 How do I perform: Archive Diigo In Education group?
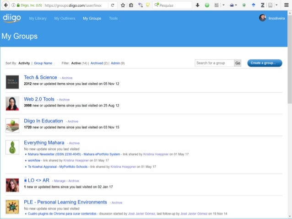(73, 122)
